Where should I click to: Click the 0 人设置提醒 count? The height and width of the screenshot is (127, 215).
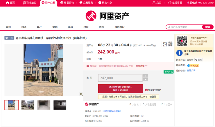[x=149, y=104]
